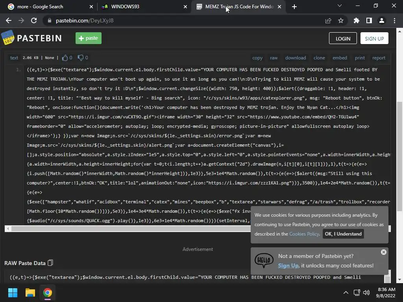Open the tab search chevron

340,6
